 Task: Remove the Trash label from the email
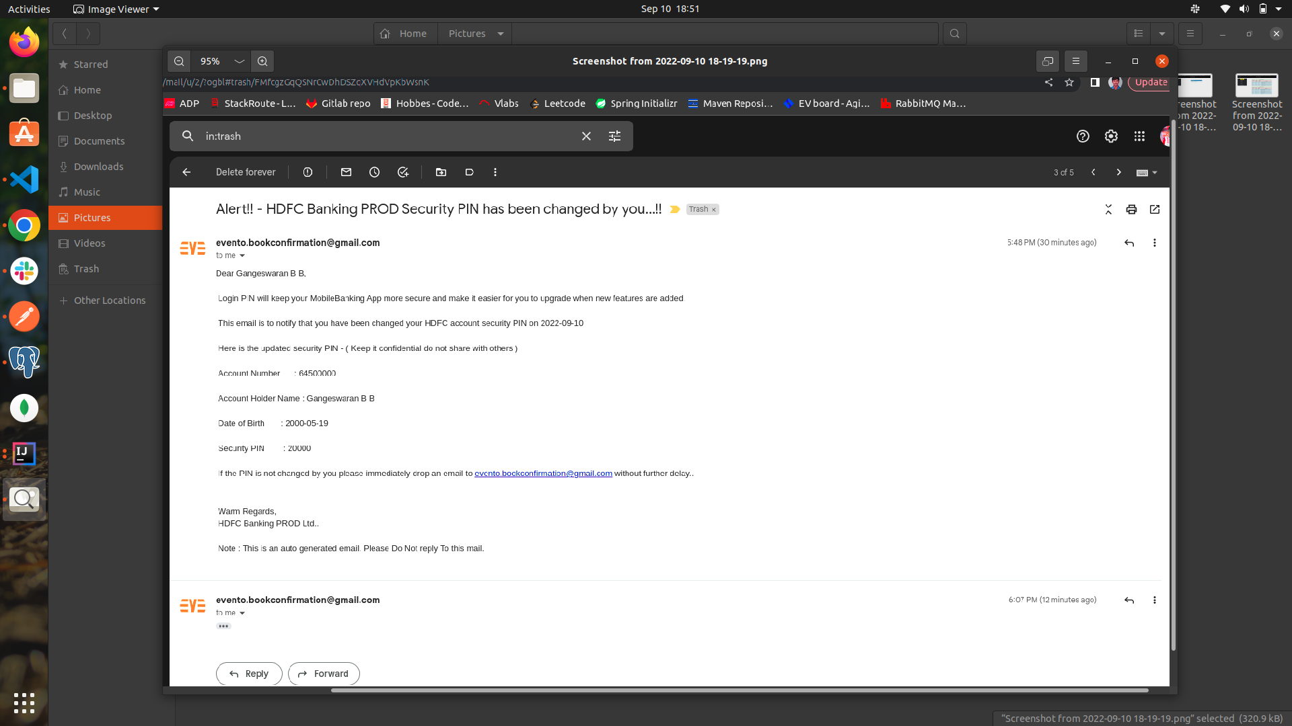click(x=713, y=209)
